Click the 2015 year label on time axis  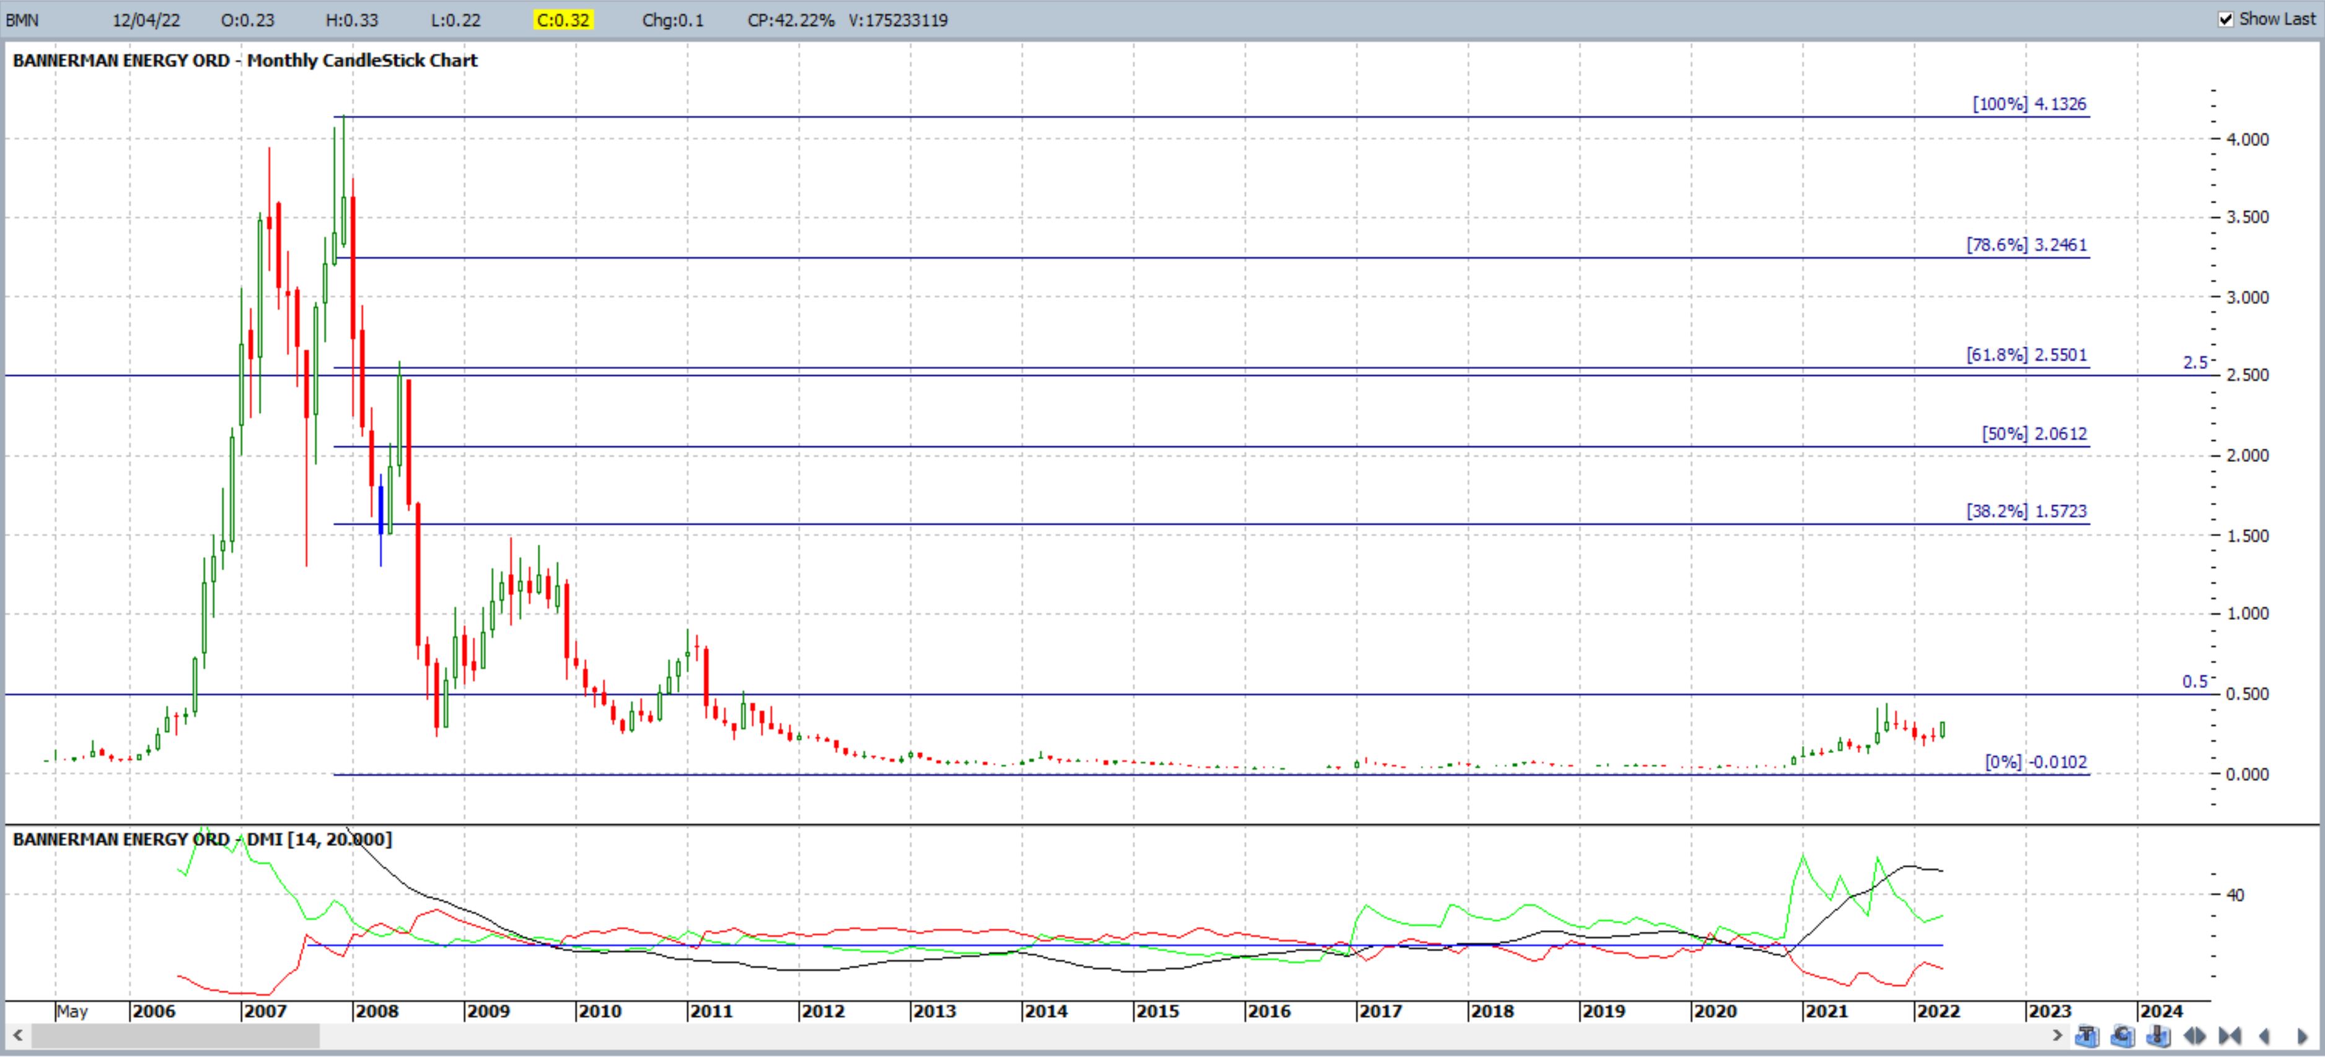click(x=1157, y=1011)
